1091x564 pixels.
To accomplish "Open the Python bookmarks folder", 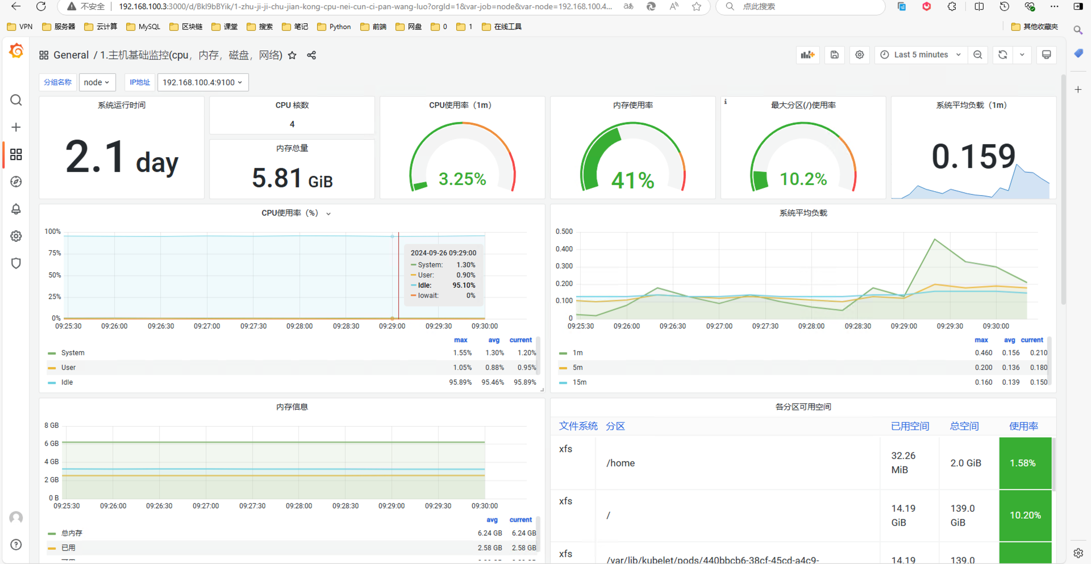I will coord(334,27).
